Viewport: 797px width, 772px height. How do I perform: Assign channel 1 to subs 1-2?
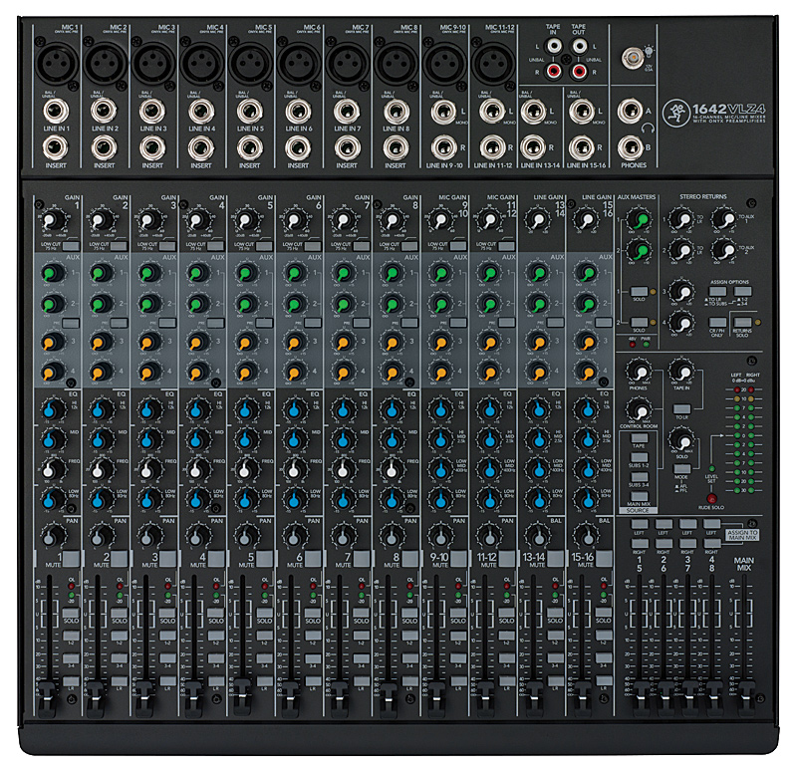[x=71, y=636]
